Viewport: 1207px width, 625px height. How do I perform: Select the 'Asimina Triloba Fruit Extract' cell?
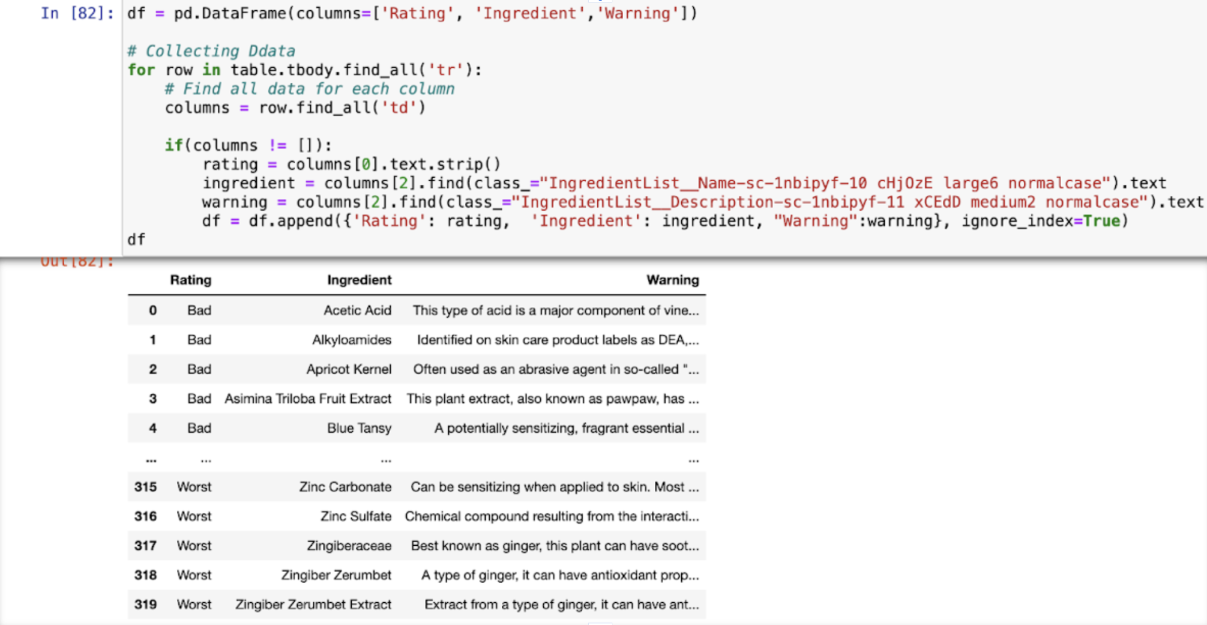point(308,399)
